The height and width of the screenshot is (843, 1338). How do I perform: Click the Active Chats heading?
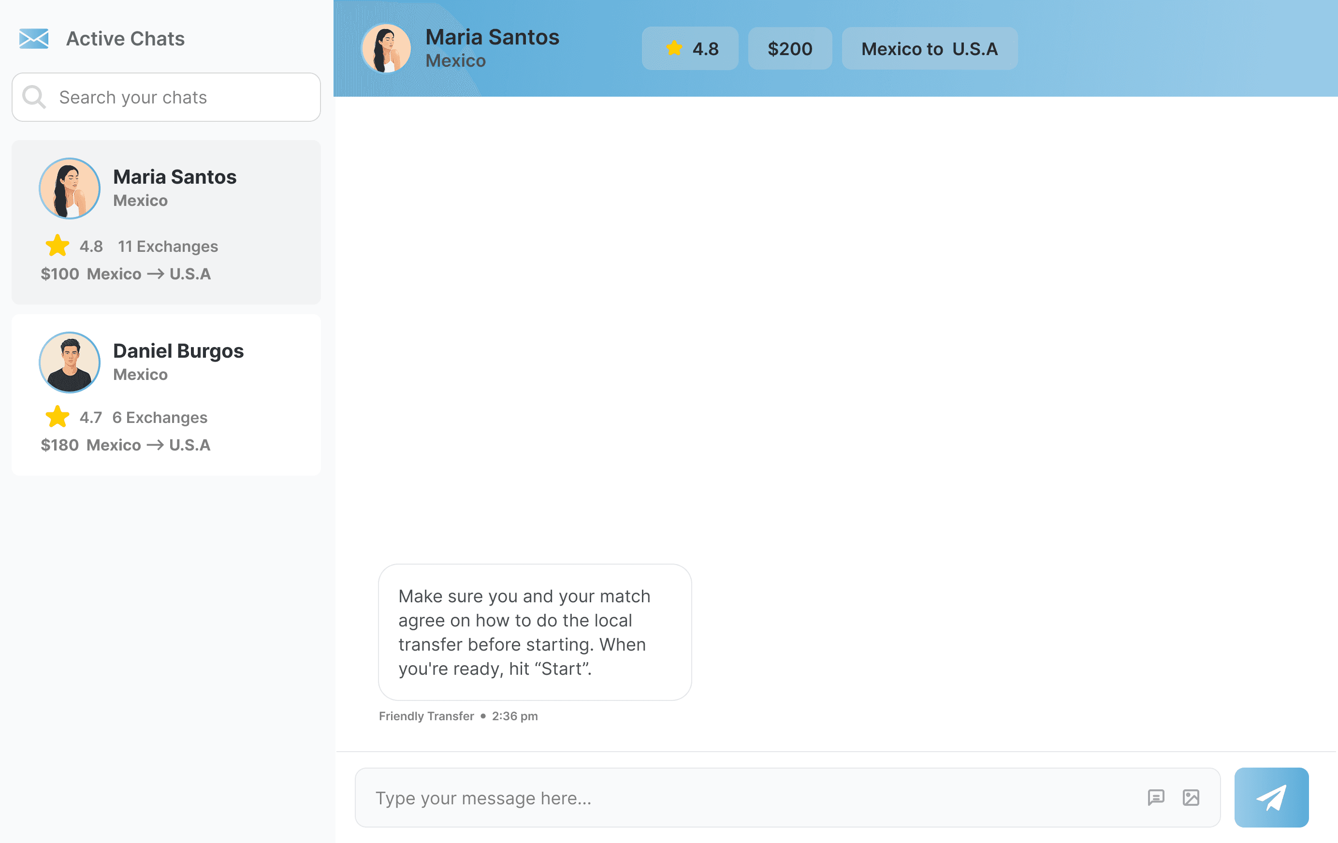125,38
